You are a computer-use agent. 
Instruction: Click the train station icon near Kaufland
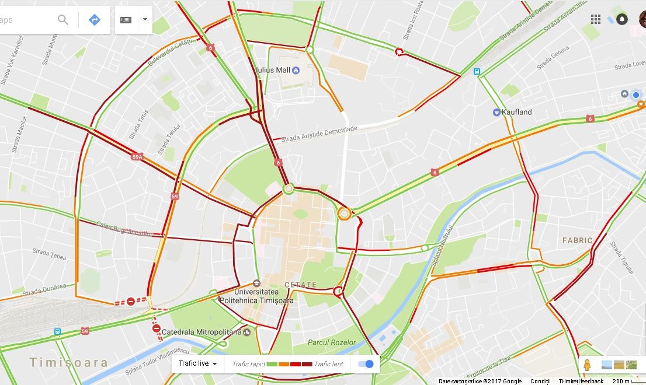coord(477,72)
